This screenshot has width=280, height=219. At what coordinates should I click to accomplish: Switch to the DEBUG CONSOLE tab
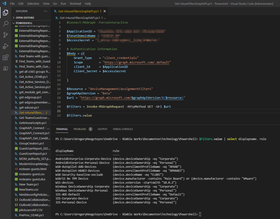tap(123, 129)
